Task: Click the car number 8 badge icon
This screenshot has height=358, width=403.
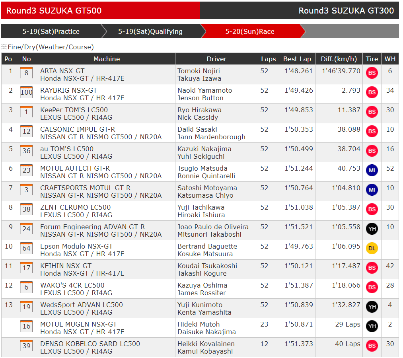Action: coord(26,73)
